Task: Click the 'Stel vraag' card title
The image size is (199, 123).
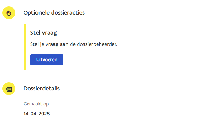Action: click(x=43, y=32)
